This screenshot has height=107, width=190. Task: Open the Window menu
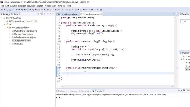tap(61, 6)
